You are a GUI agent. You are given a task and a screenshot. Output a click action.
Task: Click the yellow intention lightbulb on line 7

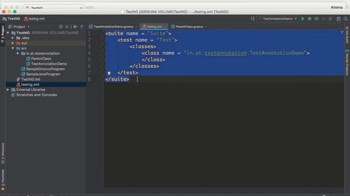[x=109, y=73]
